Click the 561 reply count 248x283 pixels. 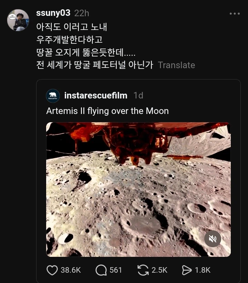[x=116, y=270]
